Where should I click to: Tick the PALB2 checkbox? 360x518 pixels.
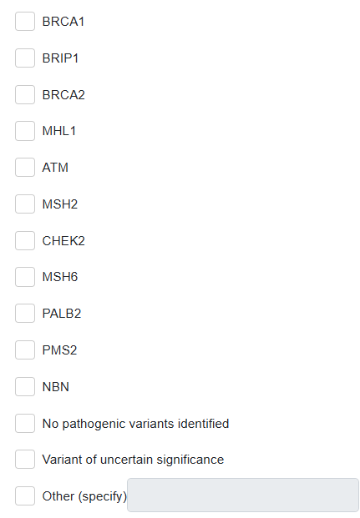click(25, 314)
